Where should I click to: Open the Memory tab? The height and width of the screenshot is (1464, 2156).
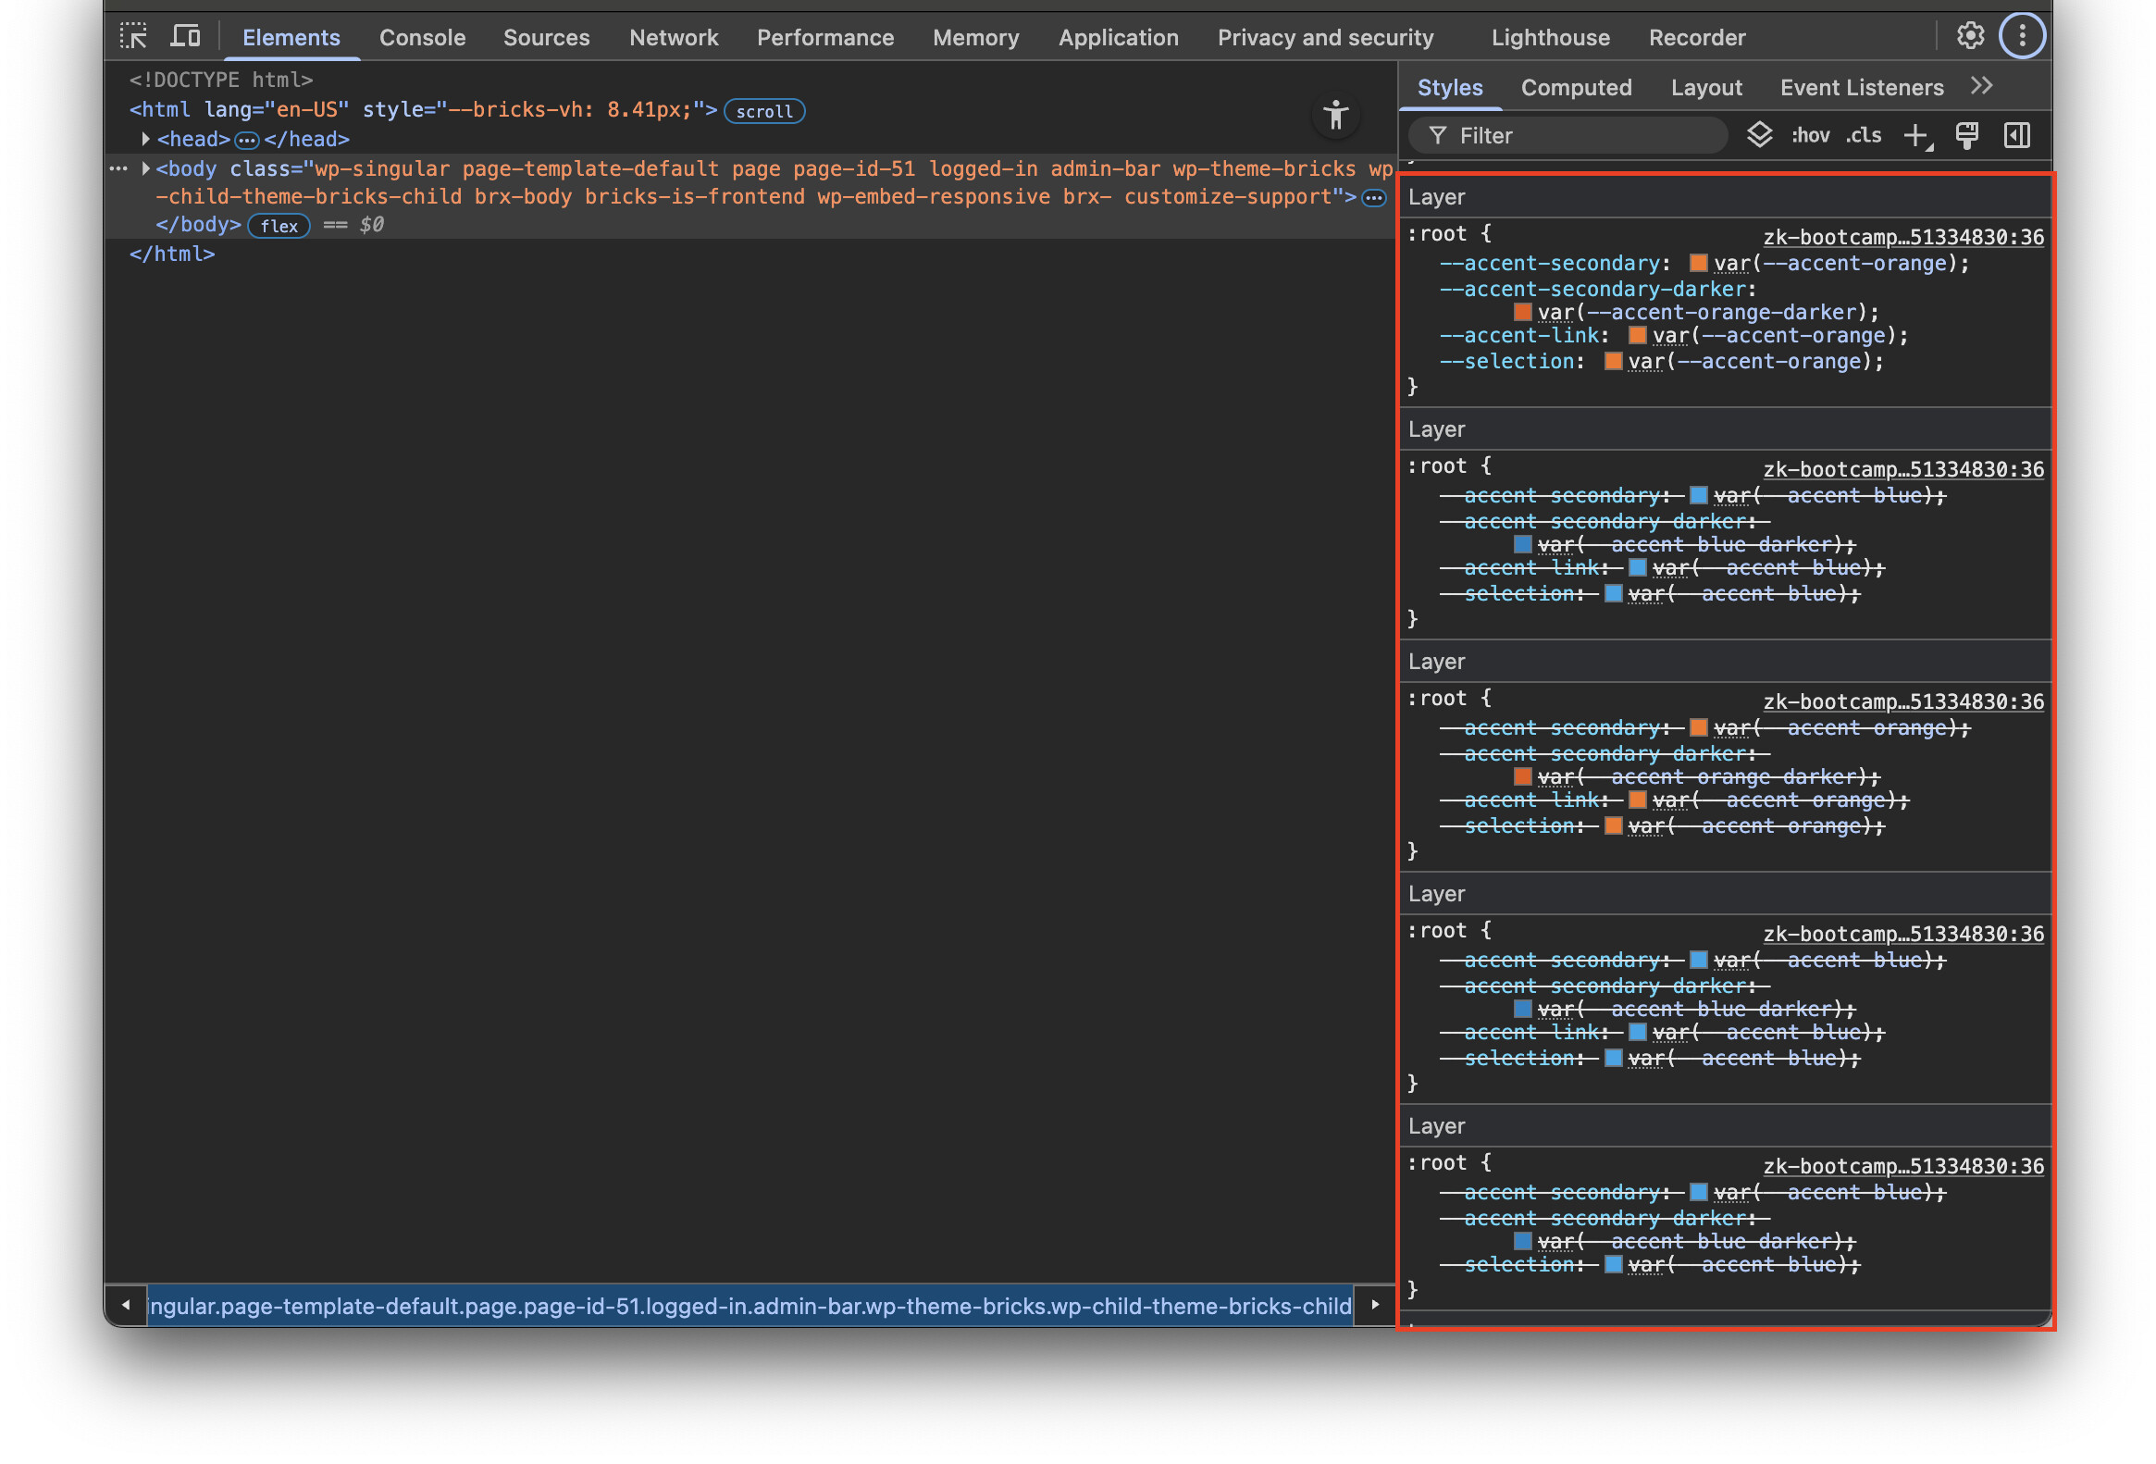click(976, 37)
